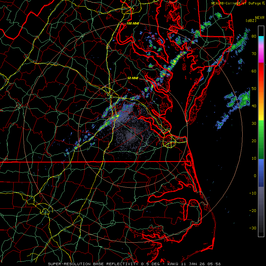Select the 80 value on the dBZ scale
Viewport: 266px width, 266px height.
(x=254, y=36)
